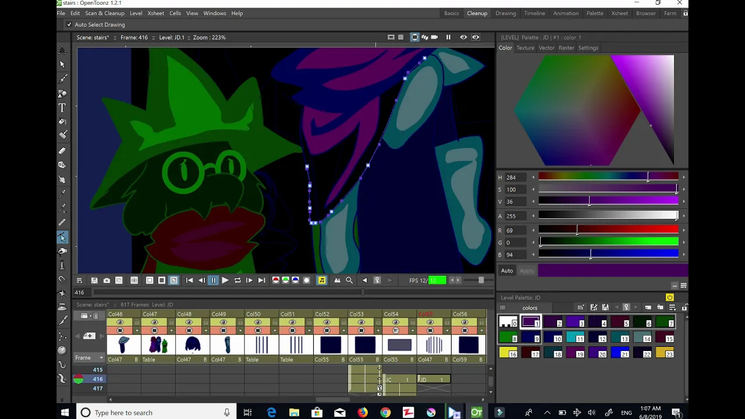Open the Scan & Cleanup menu
745x419 pixels.
[105, 13]
